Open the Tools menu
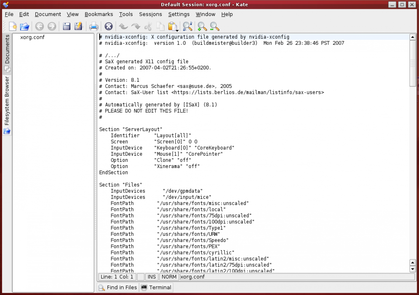This screenshot has height=295, width=419. tap(126, 14)
